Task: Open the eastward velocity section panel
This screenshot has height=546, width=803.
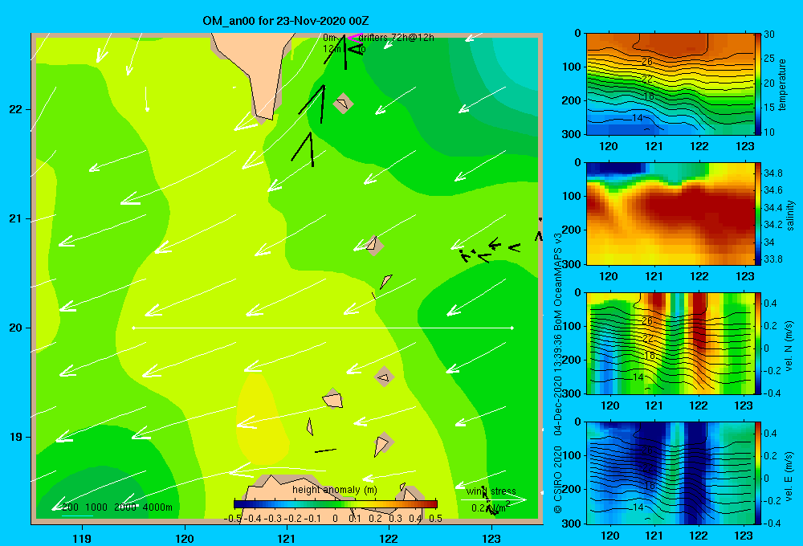Action: point(671,473)
